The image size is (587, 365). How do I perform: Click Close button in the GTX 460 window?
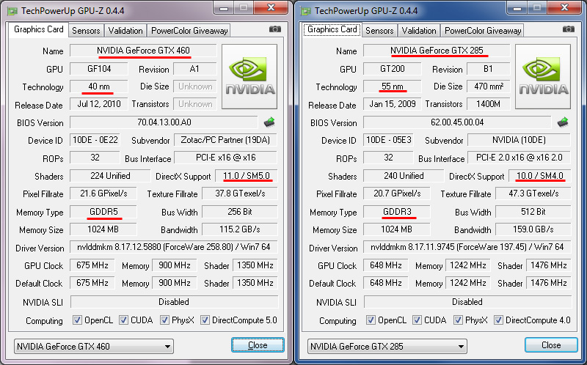258,344
